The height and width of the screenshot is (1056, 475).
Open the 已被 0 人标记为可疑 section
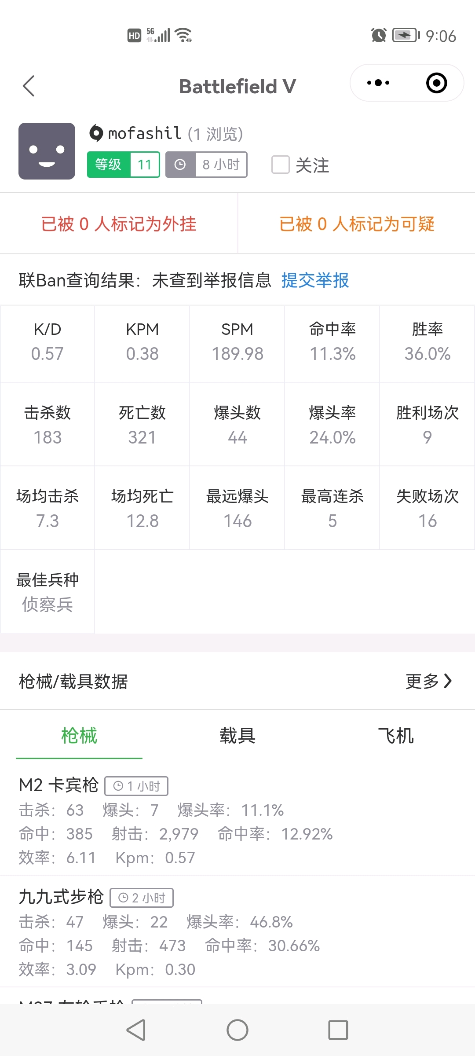coord(357,224)
